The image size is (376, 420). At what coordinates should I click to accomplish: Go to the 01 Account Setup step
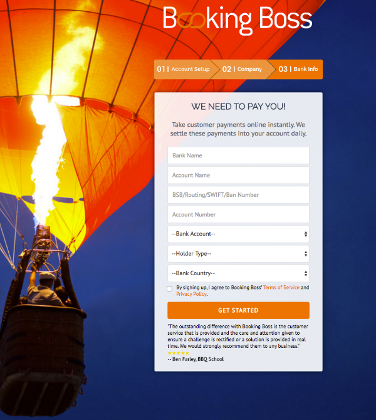pyautogui.click(x=184, y=69)
